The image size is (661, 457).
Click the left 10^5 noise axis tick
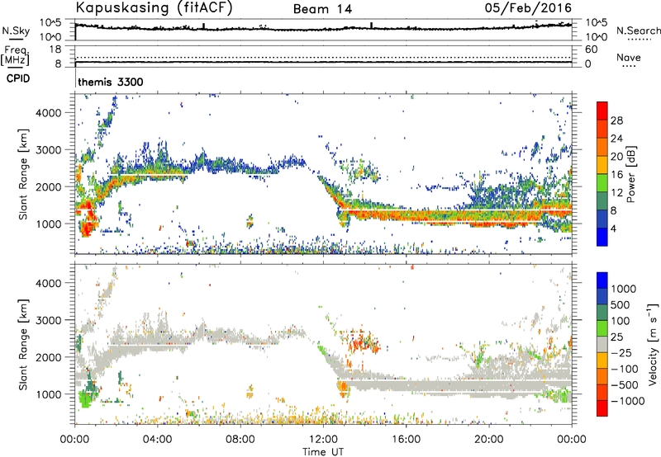50,22
